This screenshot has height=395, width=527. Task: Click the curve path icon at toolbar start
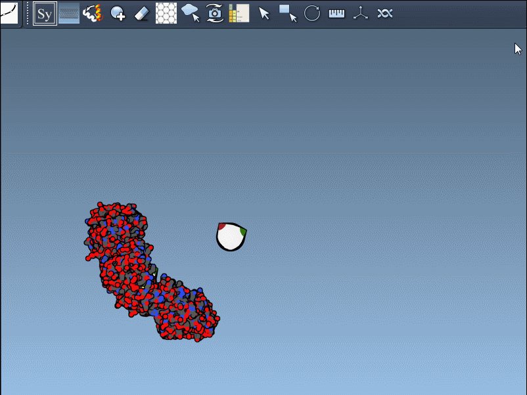tap(9, 12)
